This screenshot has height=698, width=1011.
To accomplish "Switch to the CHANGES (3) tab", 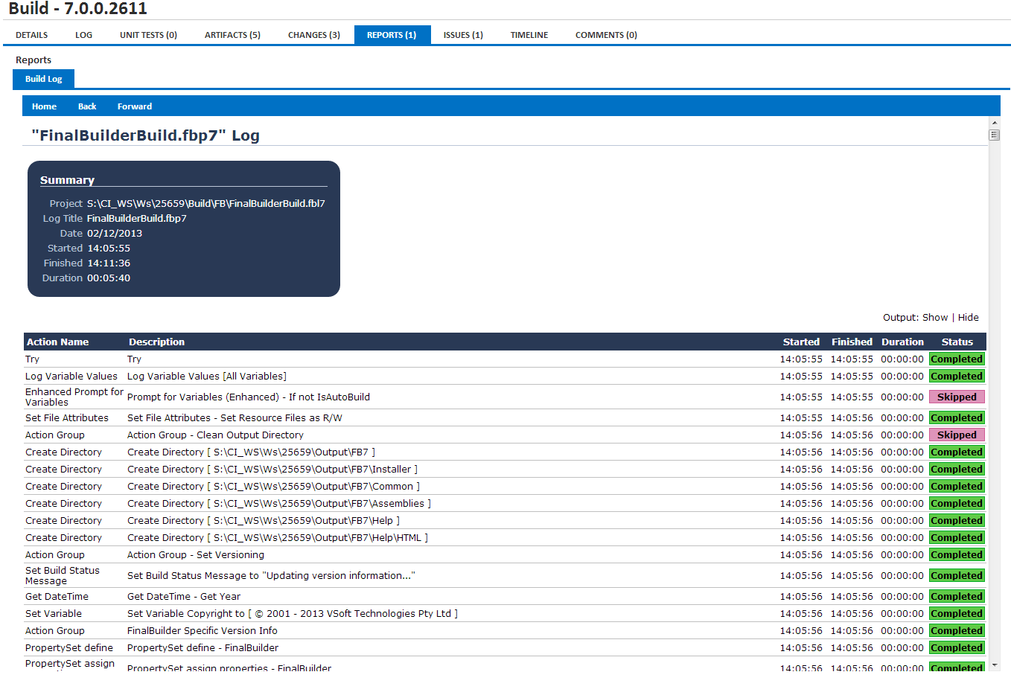I will [x=313, y=34].
